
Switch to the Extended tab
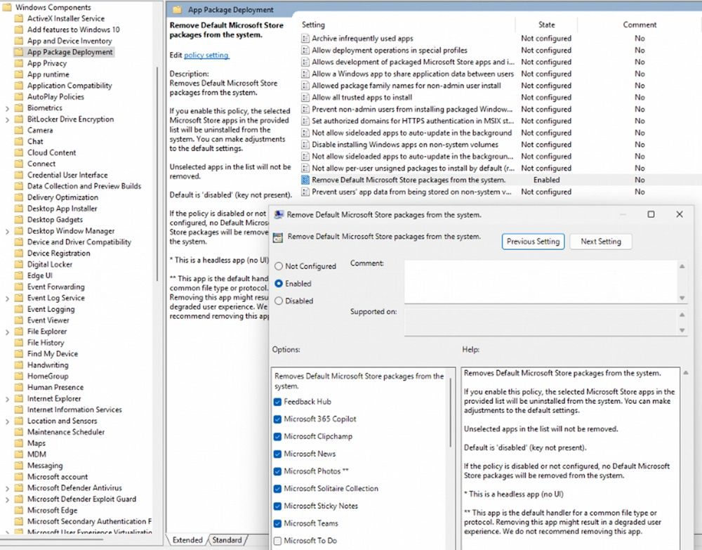pyautogui.click(x=187, y=540)
